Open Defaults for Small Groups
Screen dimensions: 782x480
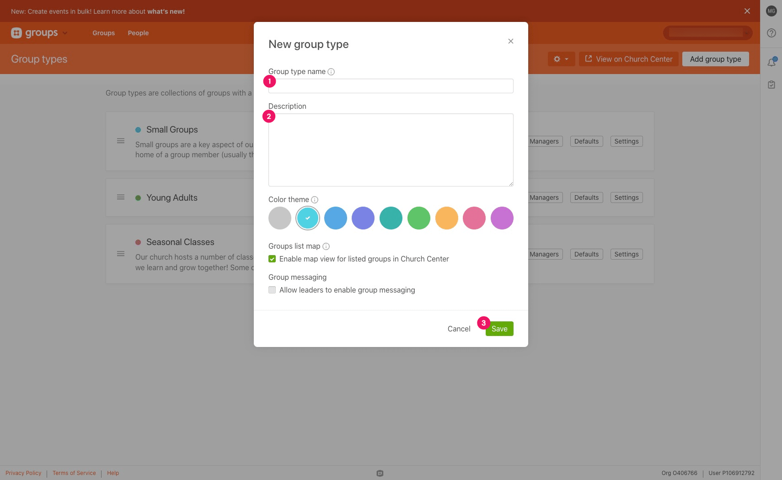586,141
